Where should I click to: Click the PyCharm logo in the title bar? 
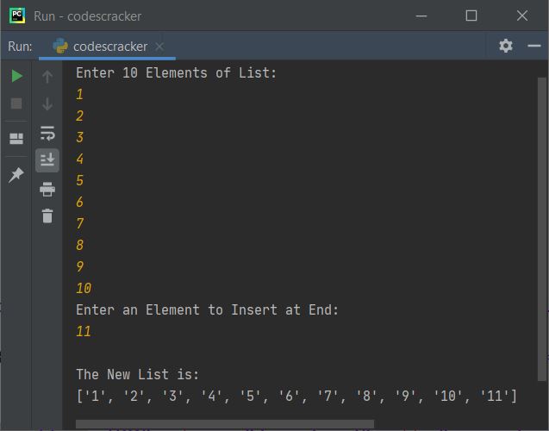pyautogui.click(x=17, y=16)
